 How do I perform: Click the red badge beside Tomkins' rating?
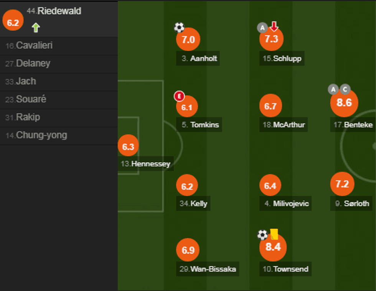tap(179, 96)
